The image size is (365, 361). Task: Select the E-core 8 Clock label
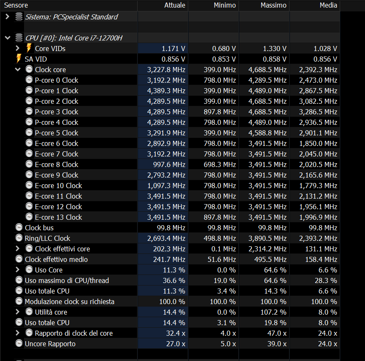click(x=57, y=164)
